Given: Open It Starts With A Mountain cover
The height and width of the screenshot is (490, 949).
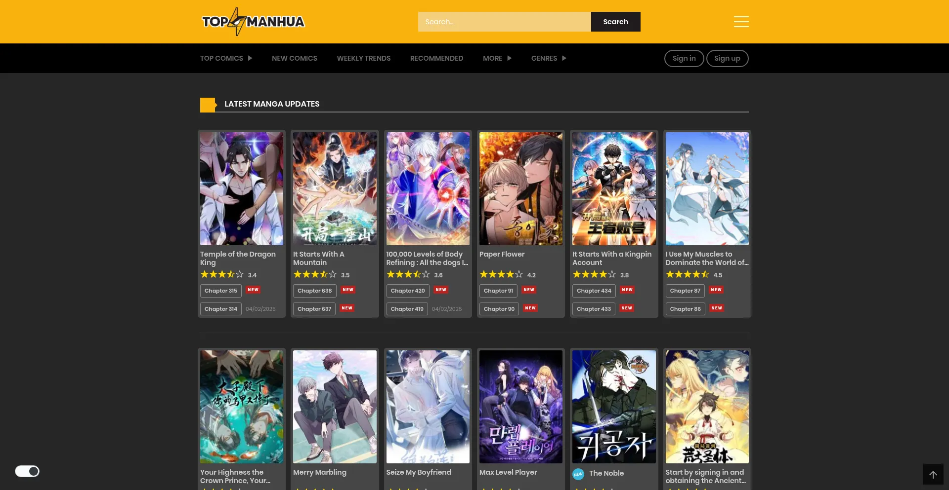Looking at the screenshot, I should pyautogui.click(x=335, y=188).
